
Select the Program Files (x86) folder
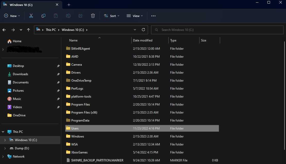142,112
